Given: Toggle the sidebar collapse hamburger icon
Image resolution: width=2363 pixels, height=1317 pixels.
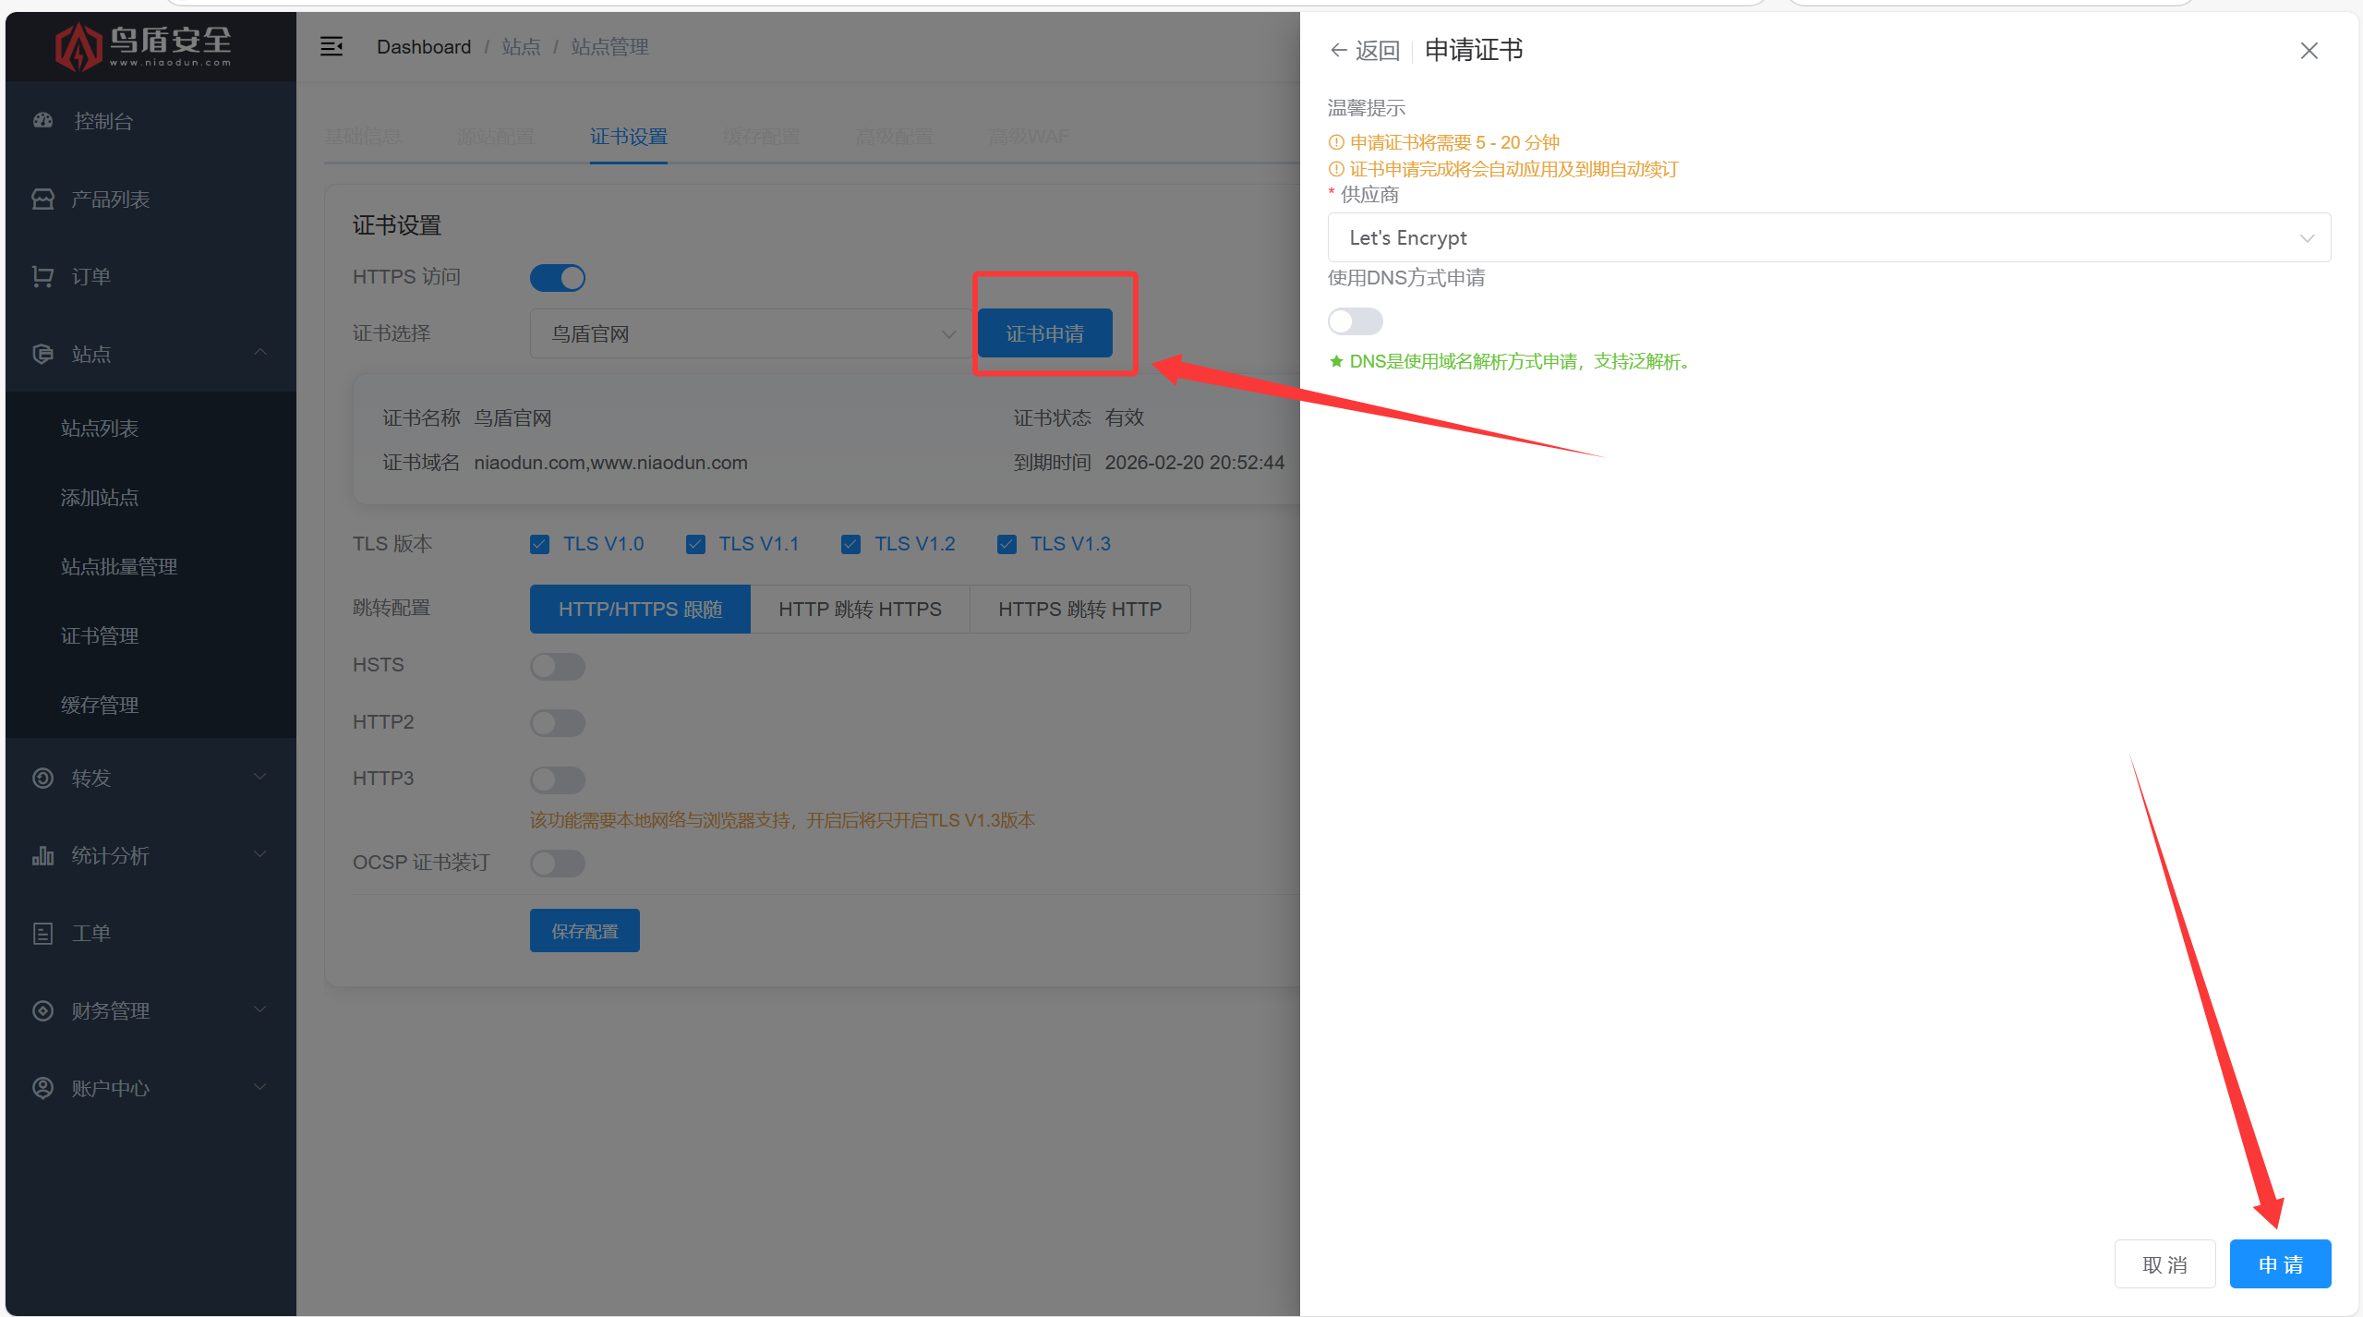Looking at the screenshot, I should tap(332, 46).
